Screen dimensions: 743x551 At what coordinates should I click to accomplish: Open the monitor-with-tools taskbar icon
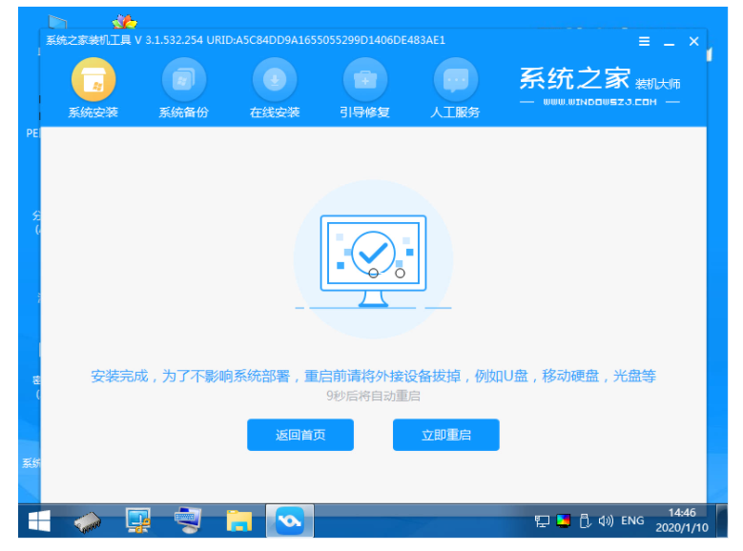(139, 520)
